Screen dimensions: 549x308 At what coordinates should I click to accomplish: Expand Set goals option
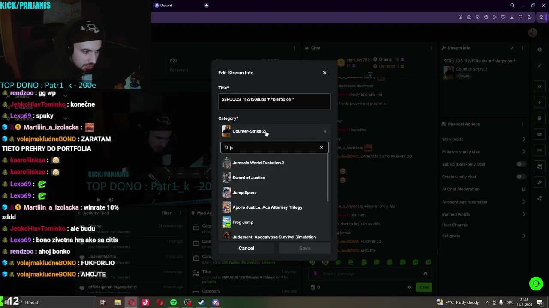(484, 236)
